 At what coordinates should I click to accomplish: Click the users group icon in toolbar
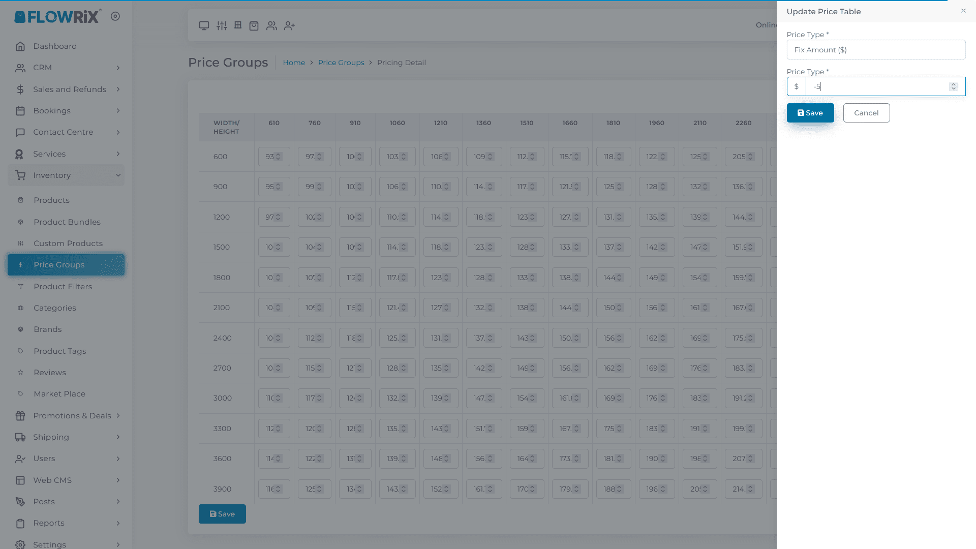(x=271, y=25)
